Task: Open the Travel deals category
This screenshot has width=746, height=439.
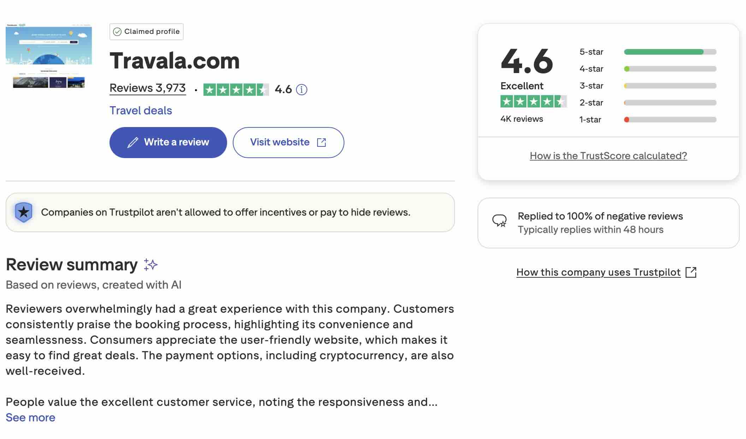Action: (140, 110)
